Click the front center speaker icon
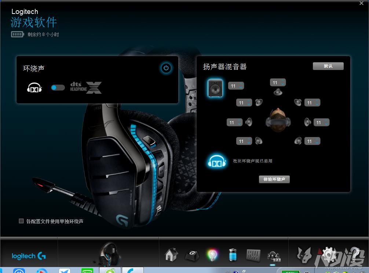Screen dimensions: 369x273 (x=278, y=92)
